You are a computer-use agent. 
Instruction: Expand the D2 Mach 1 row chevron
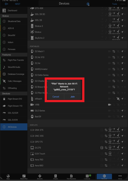click(125, 51)
